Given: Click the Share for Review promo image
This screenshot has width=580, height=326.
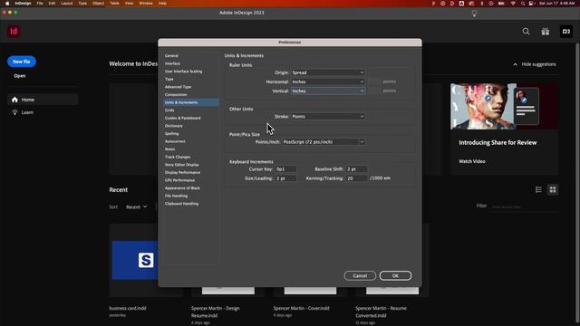Looking at the screenshot, I should point(504,107).
